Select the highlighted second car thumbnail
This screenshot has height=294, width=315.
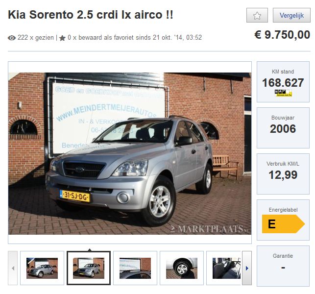click(x=89, y=268)
